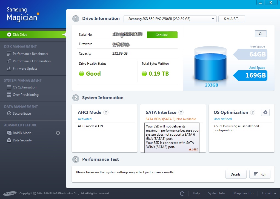The width and height of the screenshot is (280, 199).
Task: Open Data Security lock item
Action: pyautogui.click(x=22, y=140)
